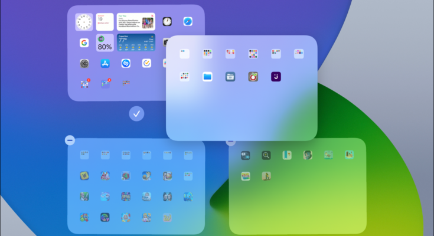Tap the blue Files folder icon
Viewport: 434px width, 236px height.
207,76
